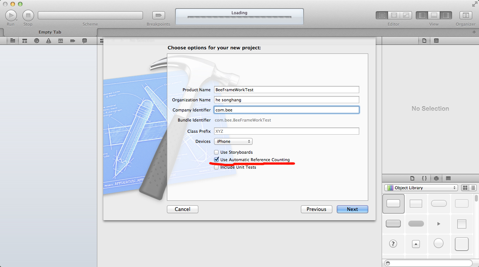479x267 pixels.
Task: Select the Disclosure Triangle object
Action: click(x=439, y=224)
